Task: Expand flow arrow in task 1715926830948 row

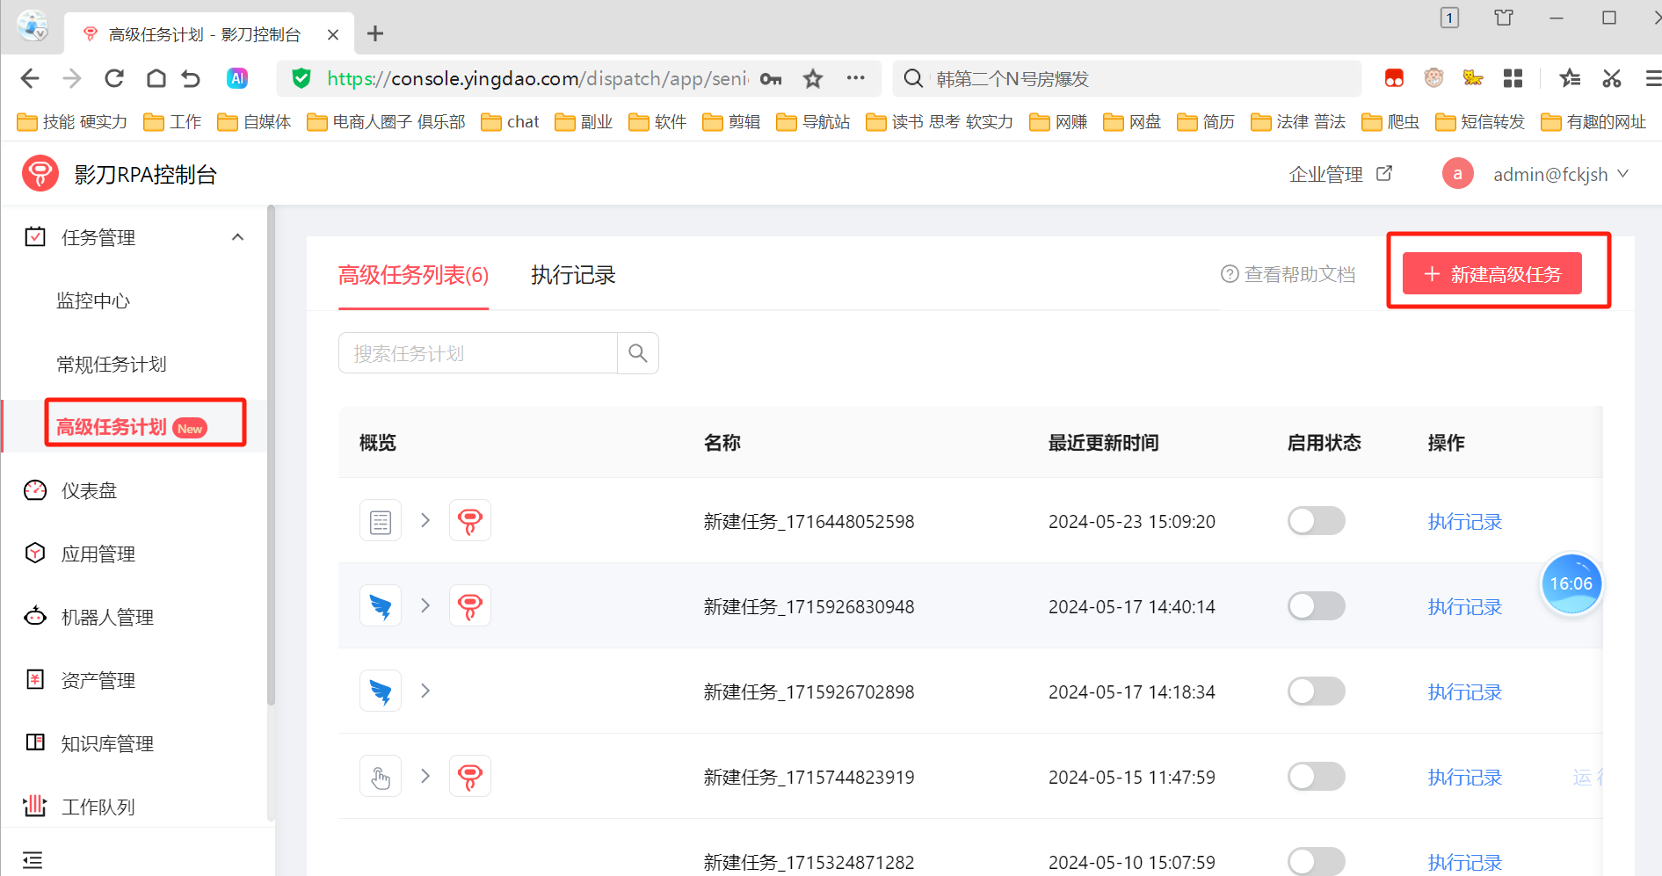Action: 425,605
